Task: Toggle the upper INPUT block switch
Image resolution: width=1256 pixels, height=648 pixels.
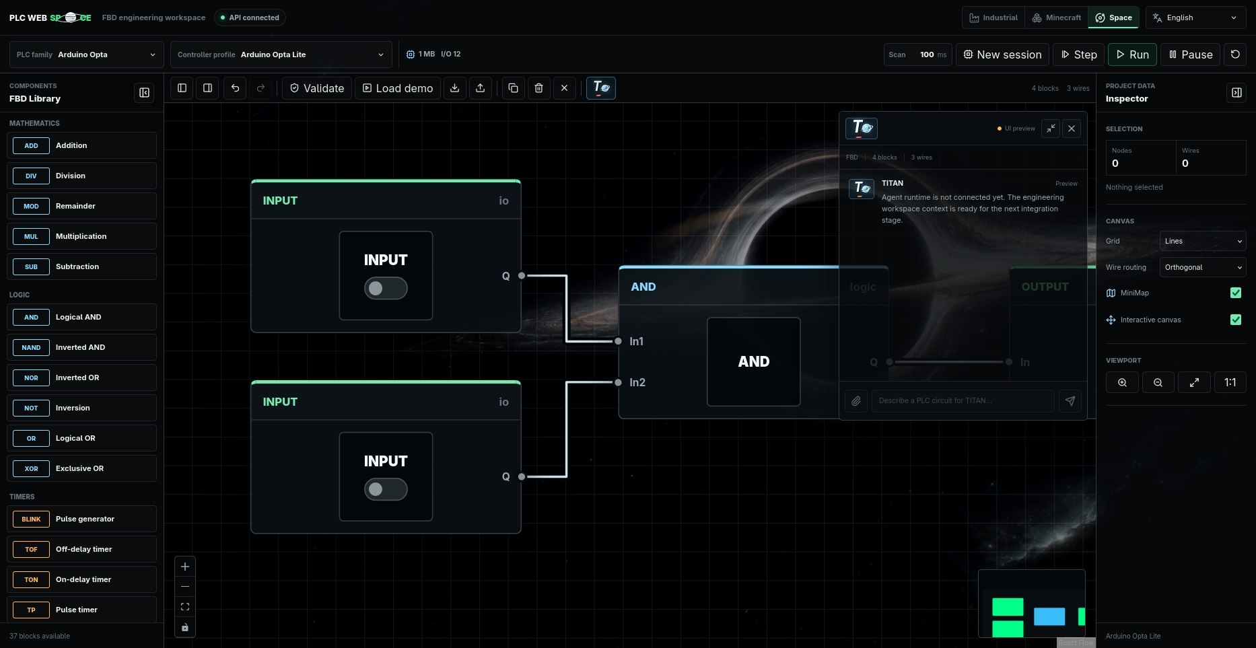Action: pos(386,289)
